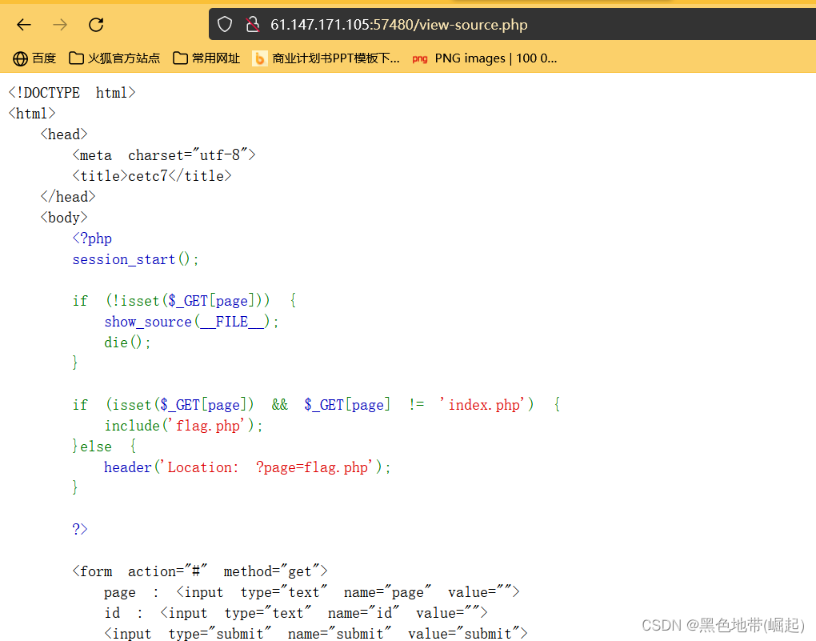Click the browser back arrow
This screenshot has height=641, width=816.
(x=24, y=25)
